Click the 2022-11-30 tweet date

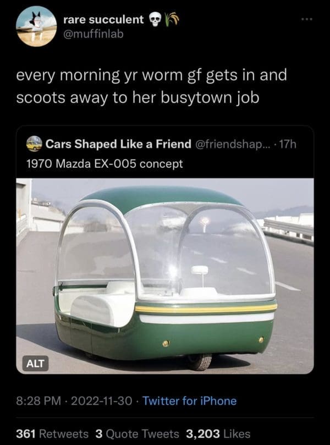pos(101,401)
